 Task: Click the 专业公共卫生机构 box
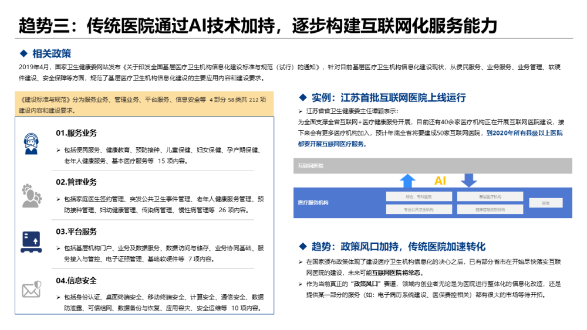419,209
